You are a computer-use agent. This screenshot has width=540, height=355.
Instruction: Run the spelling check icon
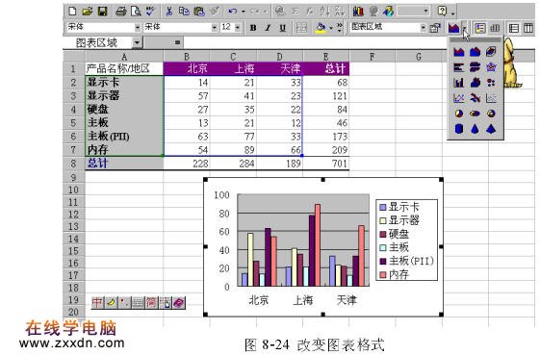click(150, 12)
